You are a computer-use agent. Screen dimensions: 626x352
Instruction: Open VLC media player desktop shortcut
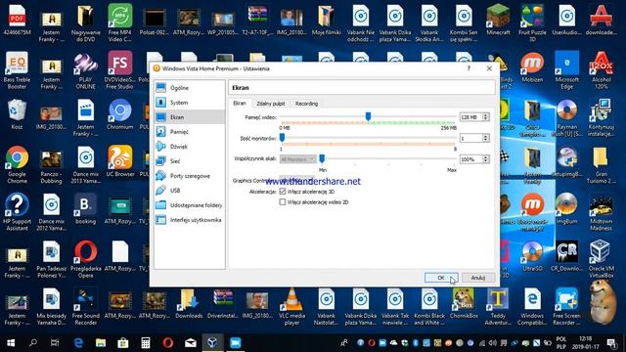coord(292,306)
